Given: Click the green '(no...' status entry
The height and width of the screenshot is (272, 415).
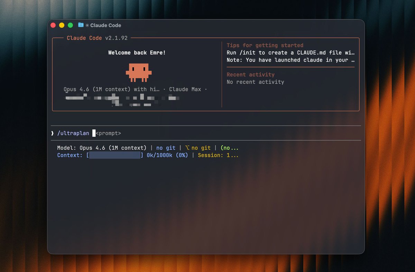Looking at the screenshot, I should coord(230,148).
